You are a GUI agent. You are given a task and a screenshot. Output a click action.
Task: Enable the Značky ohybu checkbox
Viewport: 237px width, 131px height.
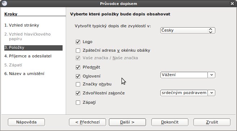(78, 84)
